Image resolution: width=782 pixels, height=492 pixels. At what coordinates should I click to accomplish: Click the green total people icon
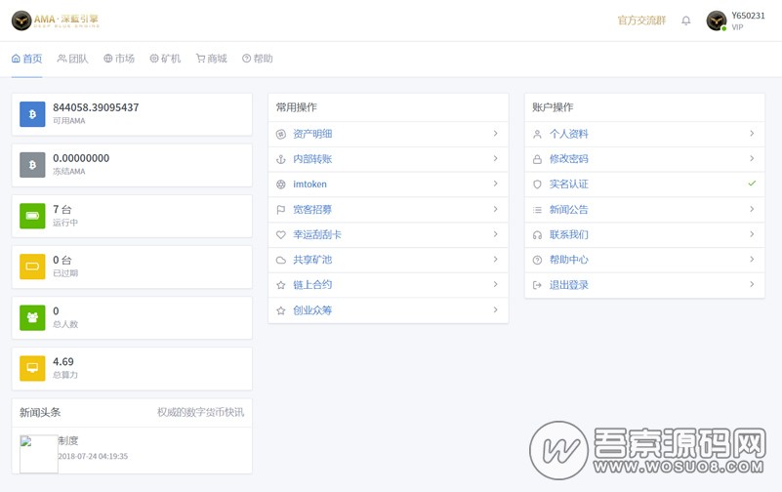pyautogui.click(x=32, y=317)
